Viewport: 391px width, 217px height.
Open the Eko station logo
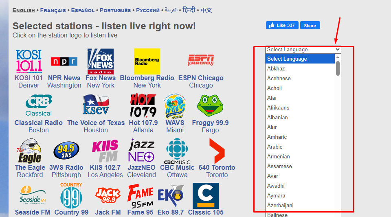tap(171, 196)
